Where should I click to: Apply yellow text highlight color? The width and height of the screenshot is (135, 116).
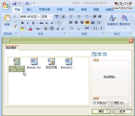click(x=22, y=29)
